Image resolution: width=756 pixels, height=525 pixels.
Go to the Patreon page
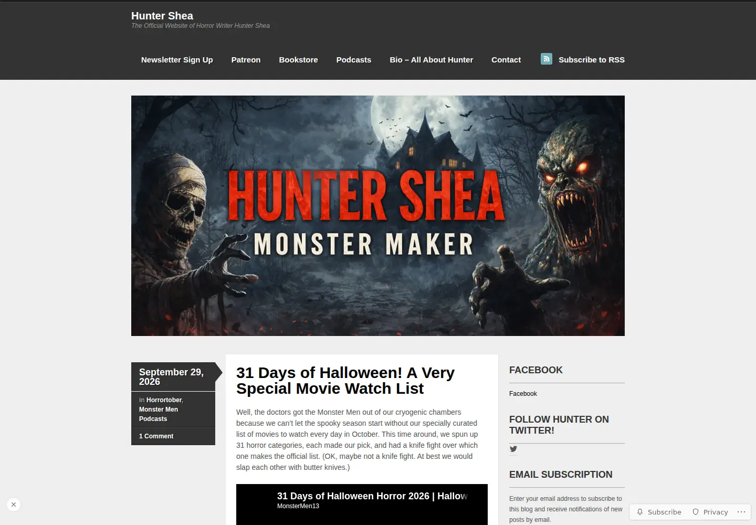246,60
